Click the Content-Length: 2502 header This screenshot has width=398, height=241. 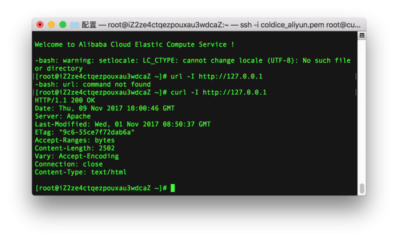(x=74, y=148)
